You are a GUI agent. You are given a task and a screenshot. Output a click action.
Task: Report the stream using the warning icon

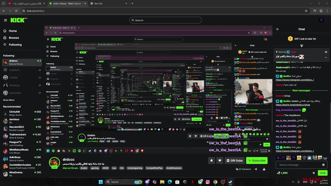(x=264, y=169)
